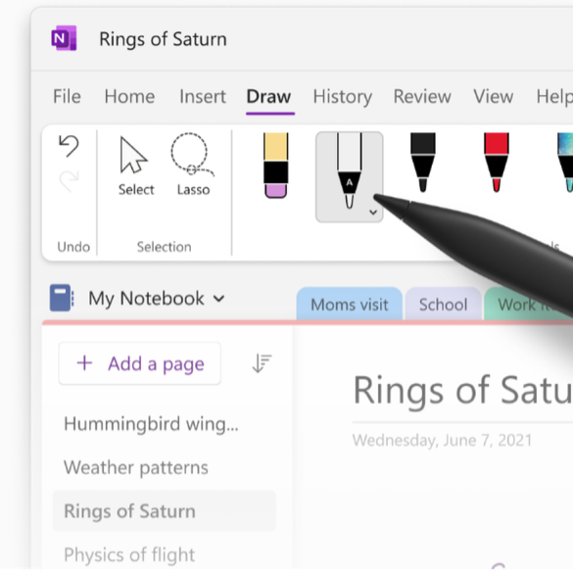Open the File menu
This screenshot has height=573, width=573.
[x=67, y=96]
